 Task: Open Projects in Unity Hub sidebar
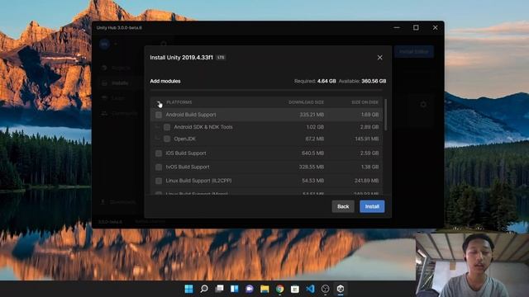[121, 68]
